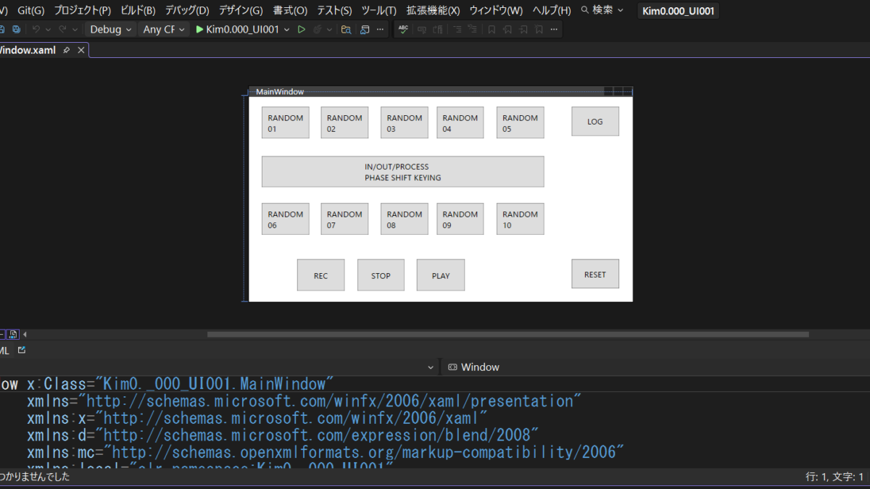Close the MainWindow.xaml document tab
This screenshot has height=489, width=870.
(81, 50)
